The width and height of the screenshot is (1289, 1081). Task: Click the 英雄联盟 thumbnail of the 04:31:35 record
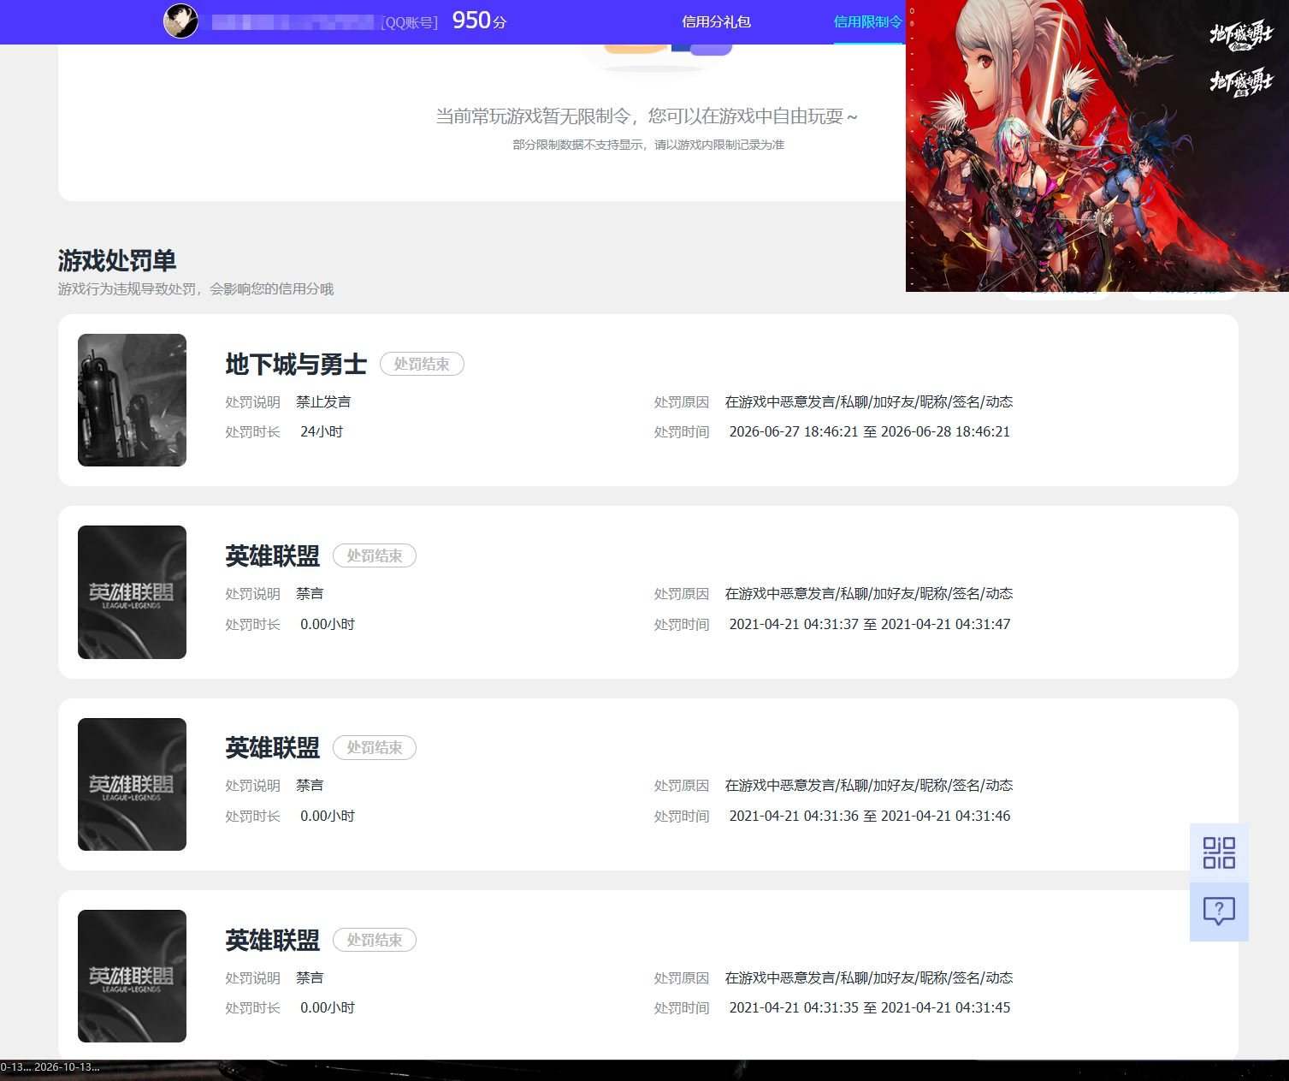132,976
